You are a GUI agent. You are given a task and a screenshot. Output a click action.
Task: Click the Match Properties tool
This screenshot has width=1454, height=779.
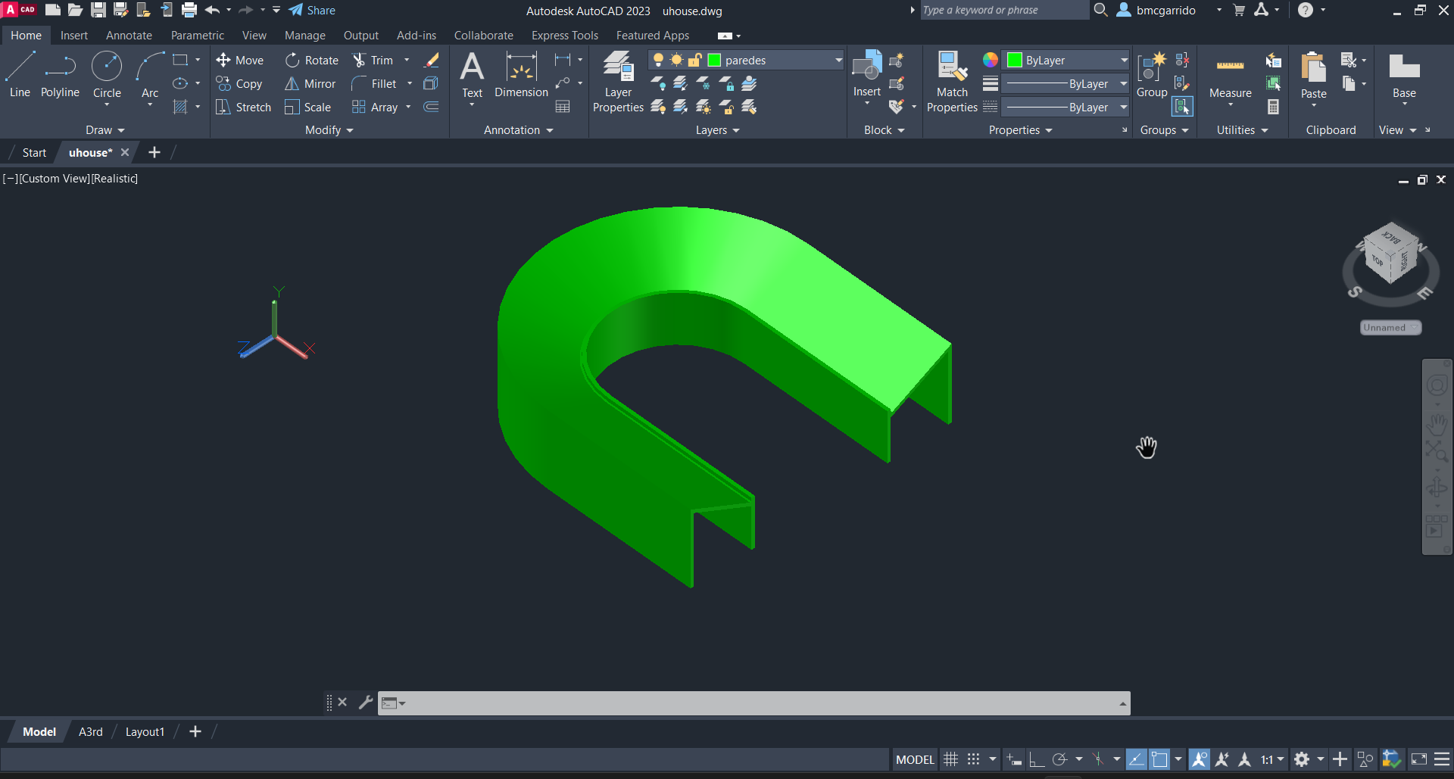[x=952, y=82]
